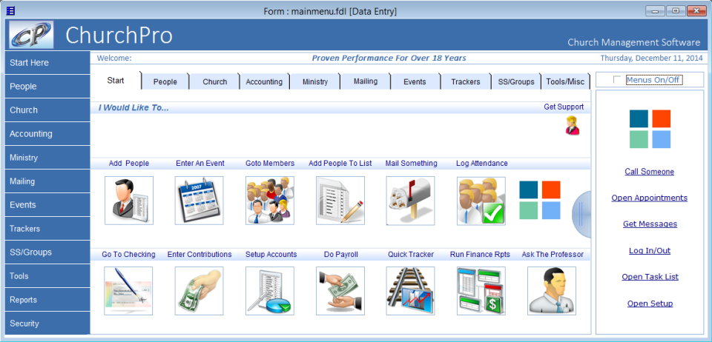The width and height of the screenshot is (712, 342).
Task: Click the form icon in title bar
Action: 10,10
